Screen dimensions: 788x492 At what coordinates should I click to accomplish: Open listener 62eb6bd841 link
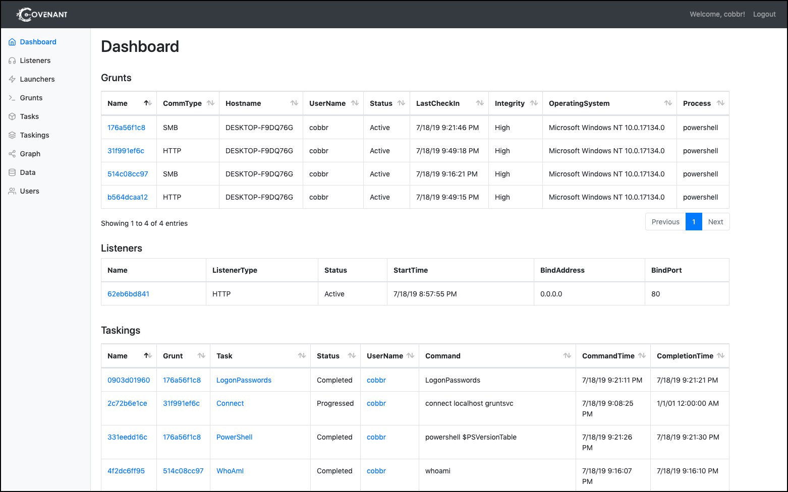pos(128,294)
